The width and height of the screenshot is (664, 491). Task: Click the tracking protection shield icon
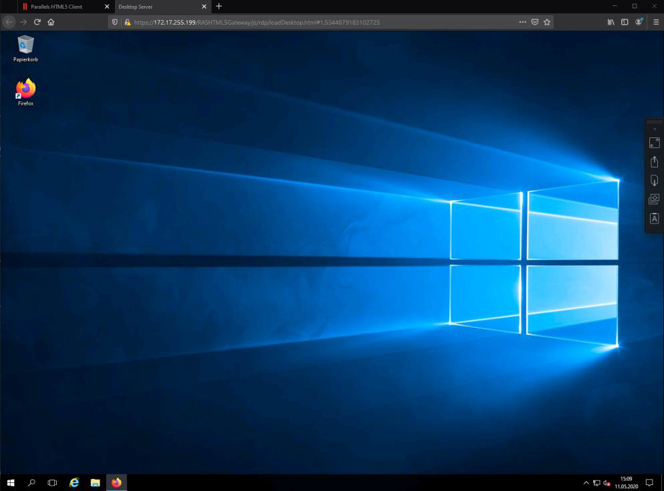pyautogui.click(x=115, y=22)
